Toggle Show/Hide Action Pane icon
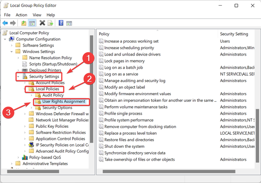The image size is (261, 183). point(69,23)
